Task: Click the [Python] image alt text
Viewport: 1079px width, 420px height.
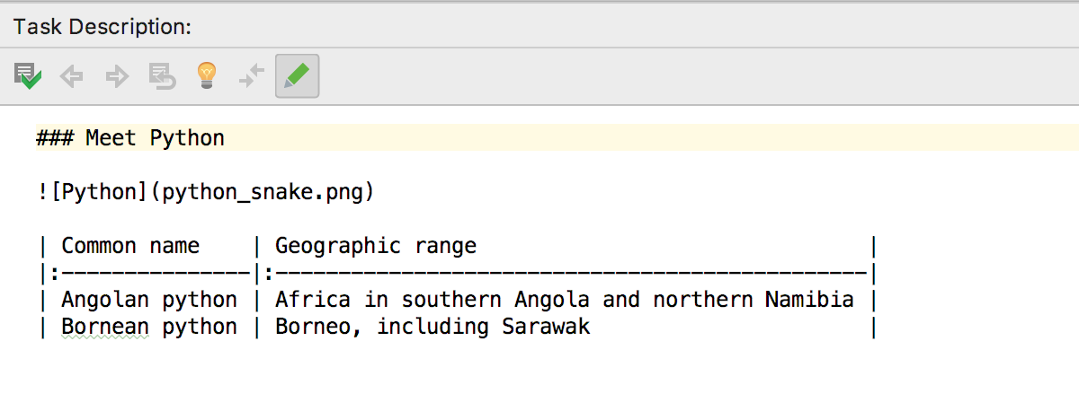Action: [94, 192]
